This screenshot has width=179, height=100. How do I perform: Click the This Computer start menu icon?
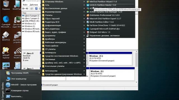click(x=8, y=79)
